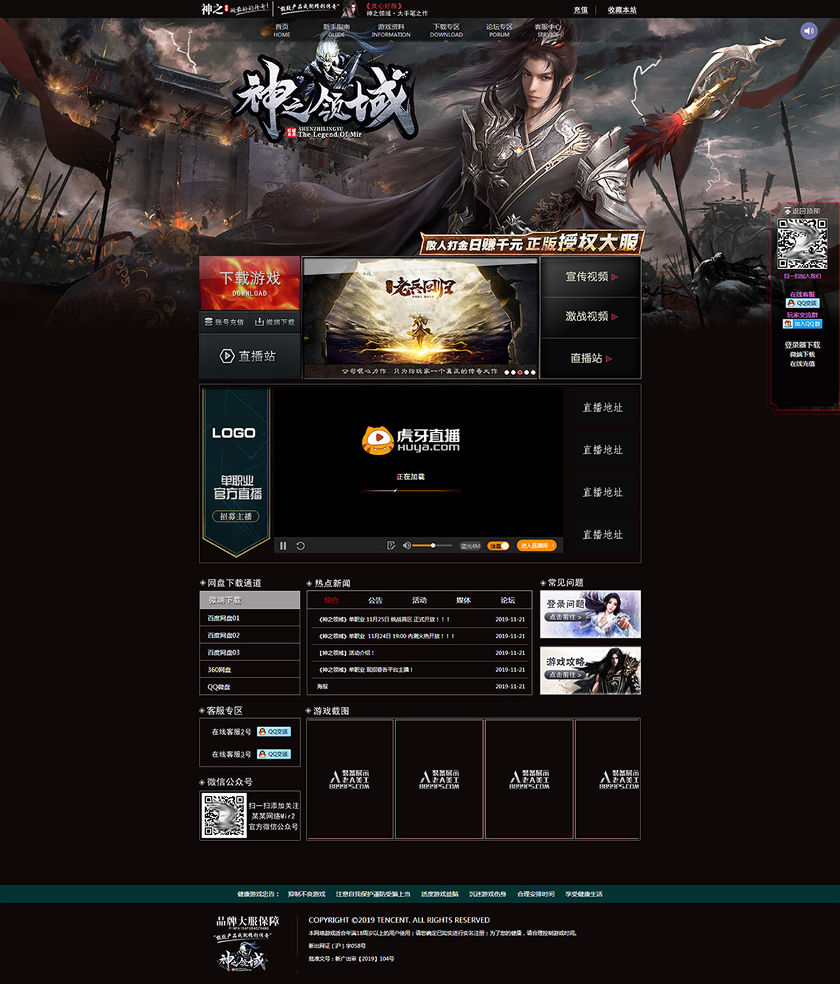Select the red active carousel dot
Screen dimensions: 840x984
coord(520,372)
